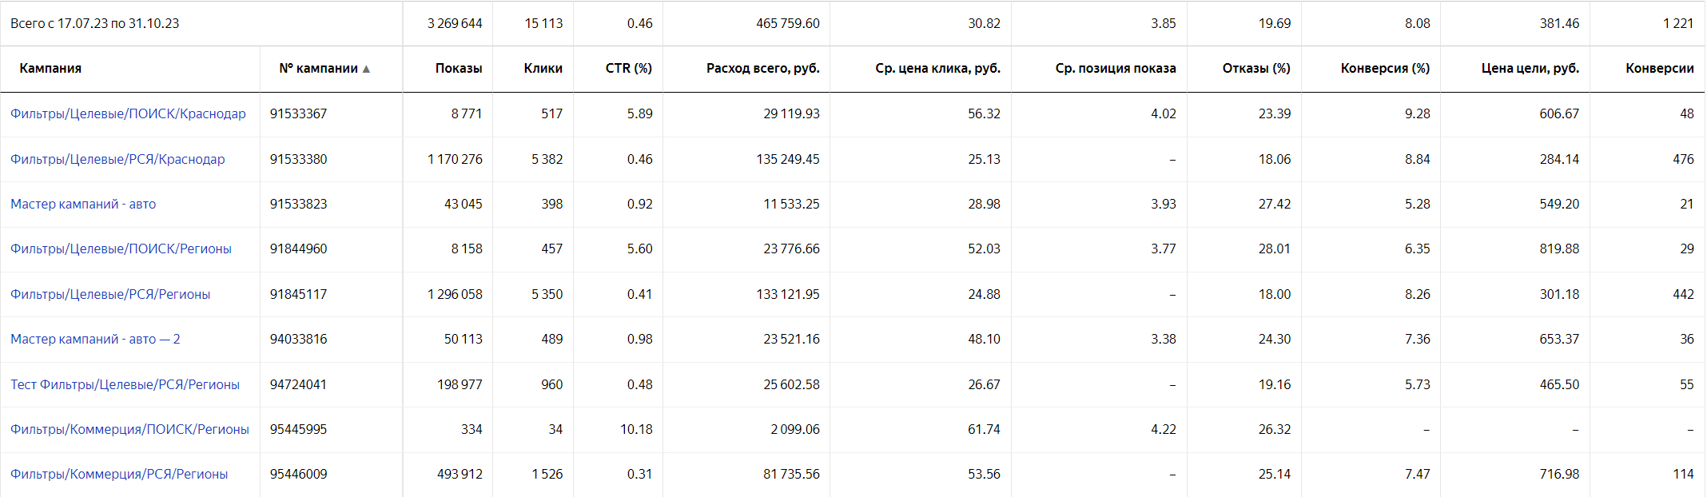Open the Мастер кампаний - авто — 2 link
The width and height of the screenshot is (1707, 497).
pos(95,340)
